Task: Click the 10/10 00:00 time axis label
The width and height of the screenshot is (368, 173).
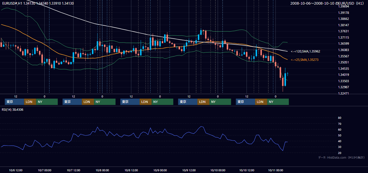Action: tap(218, 170)
